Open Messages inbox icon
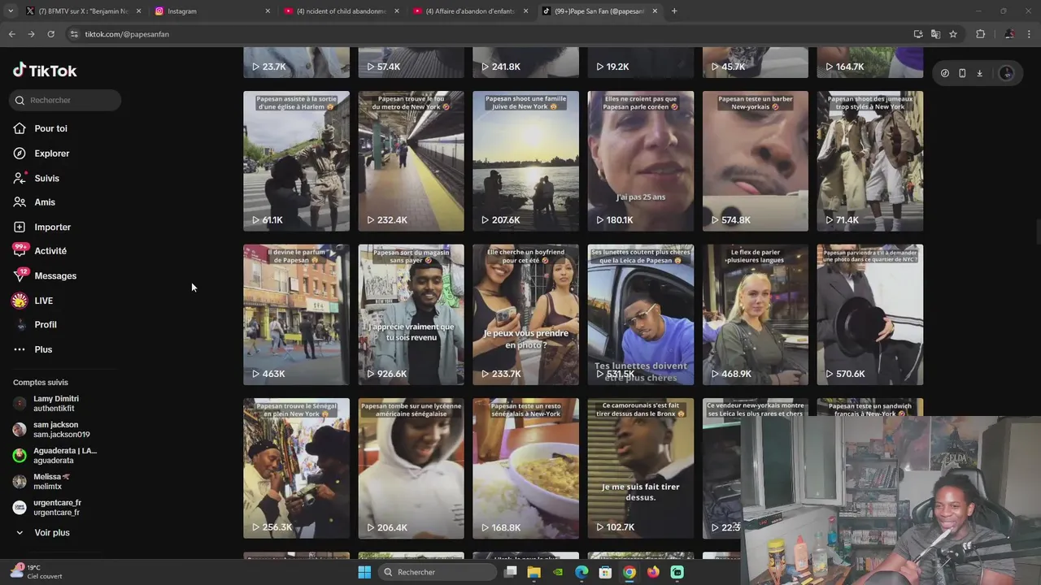 (x=20, y=275)
